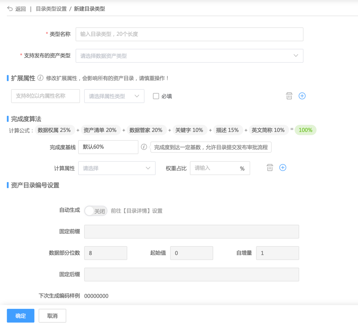Image resolution: width=358 pixels, height=326 pixels.
Task: Click 完成度到达一定基数 tooltip text
Action: [211, 147]
